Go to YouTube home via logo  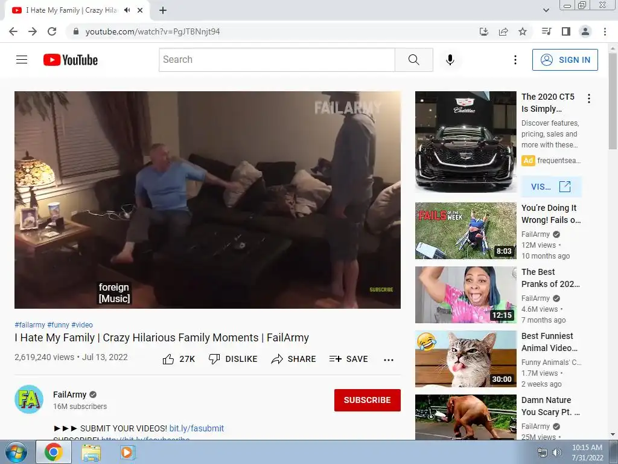tap(71, 60)
